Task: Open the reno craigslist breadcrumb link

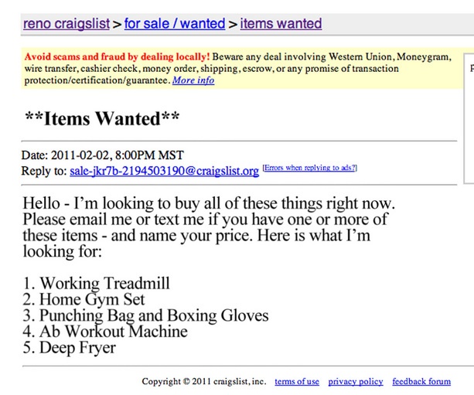Action: point(66,24)
